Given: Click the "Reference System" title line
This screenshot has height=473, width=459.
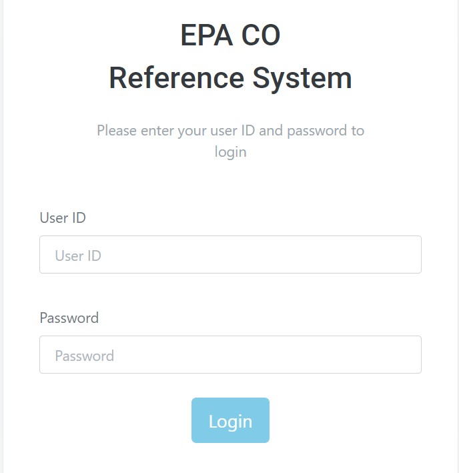Looking at the screenshot, I should pos(230,78).
